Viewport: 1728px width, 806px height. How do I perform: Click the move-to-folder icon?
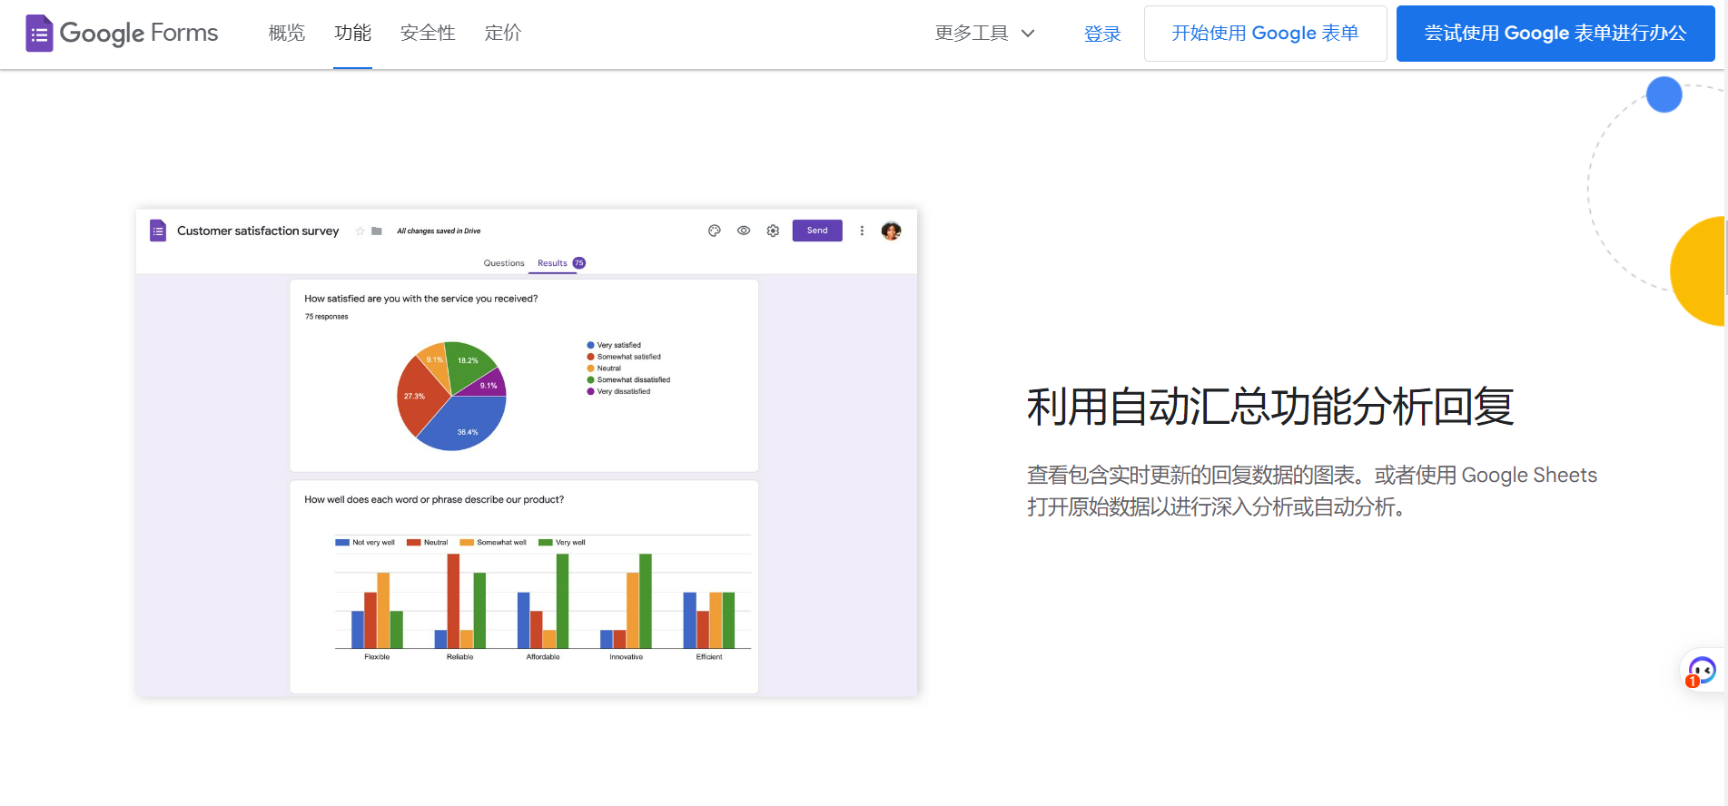377,231
